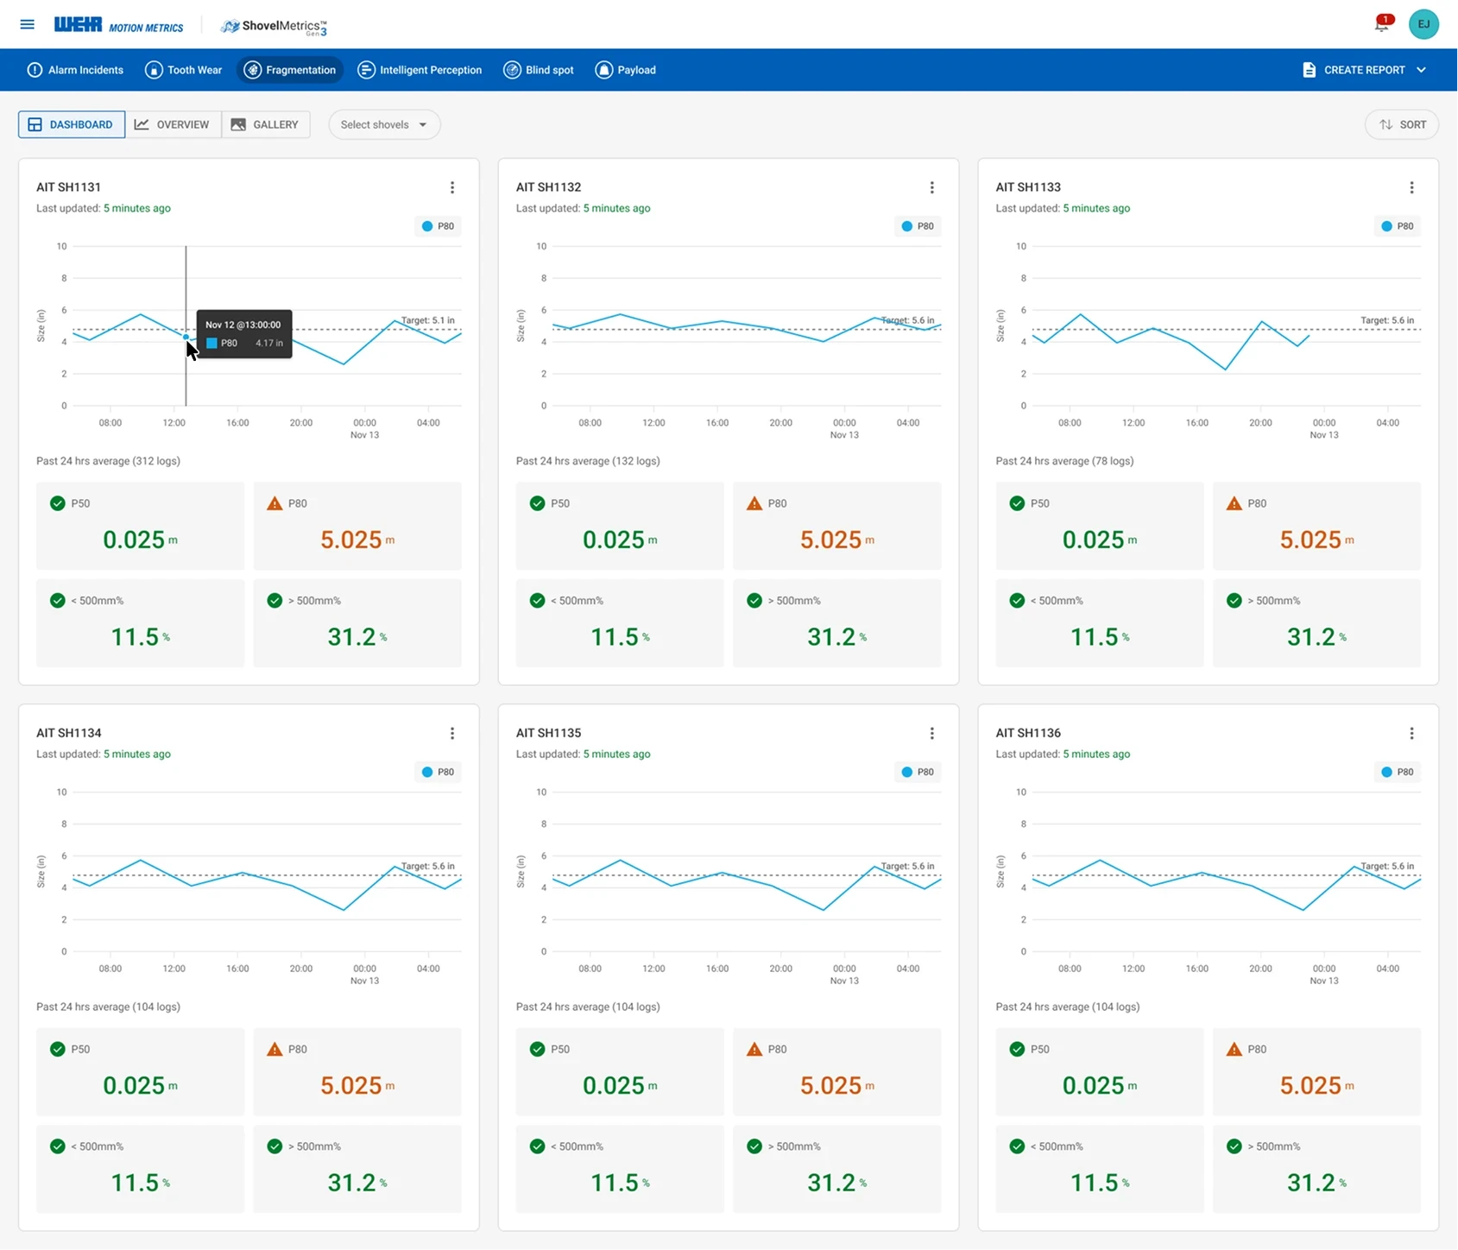Open AIT SH1131 card options menu
This screenshot has width=1458, height=1250.
click(x=452, y=187)
